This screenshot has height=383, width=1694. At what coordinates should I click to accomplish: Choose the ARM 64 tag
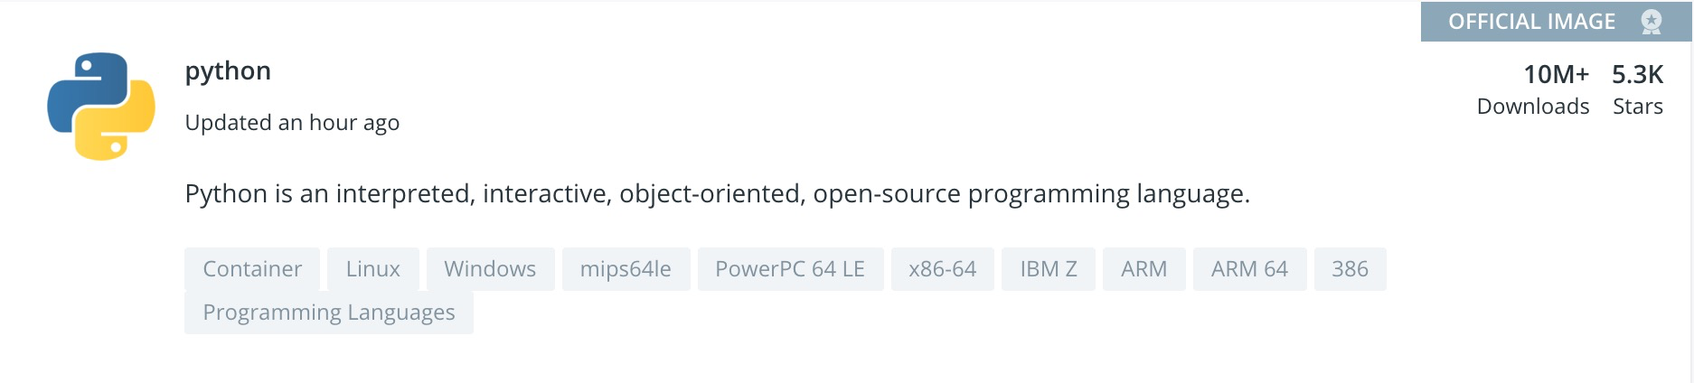(1249, 269)
